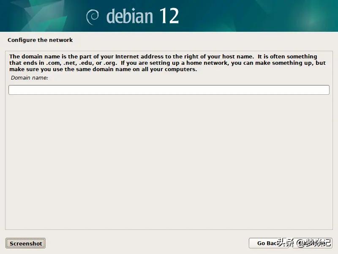Click the Debian swirl logo

93,17
